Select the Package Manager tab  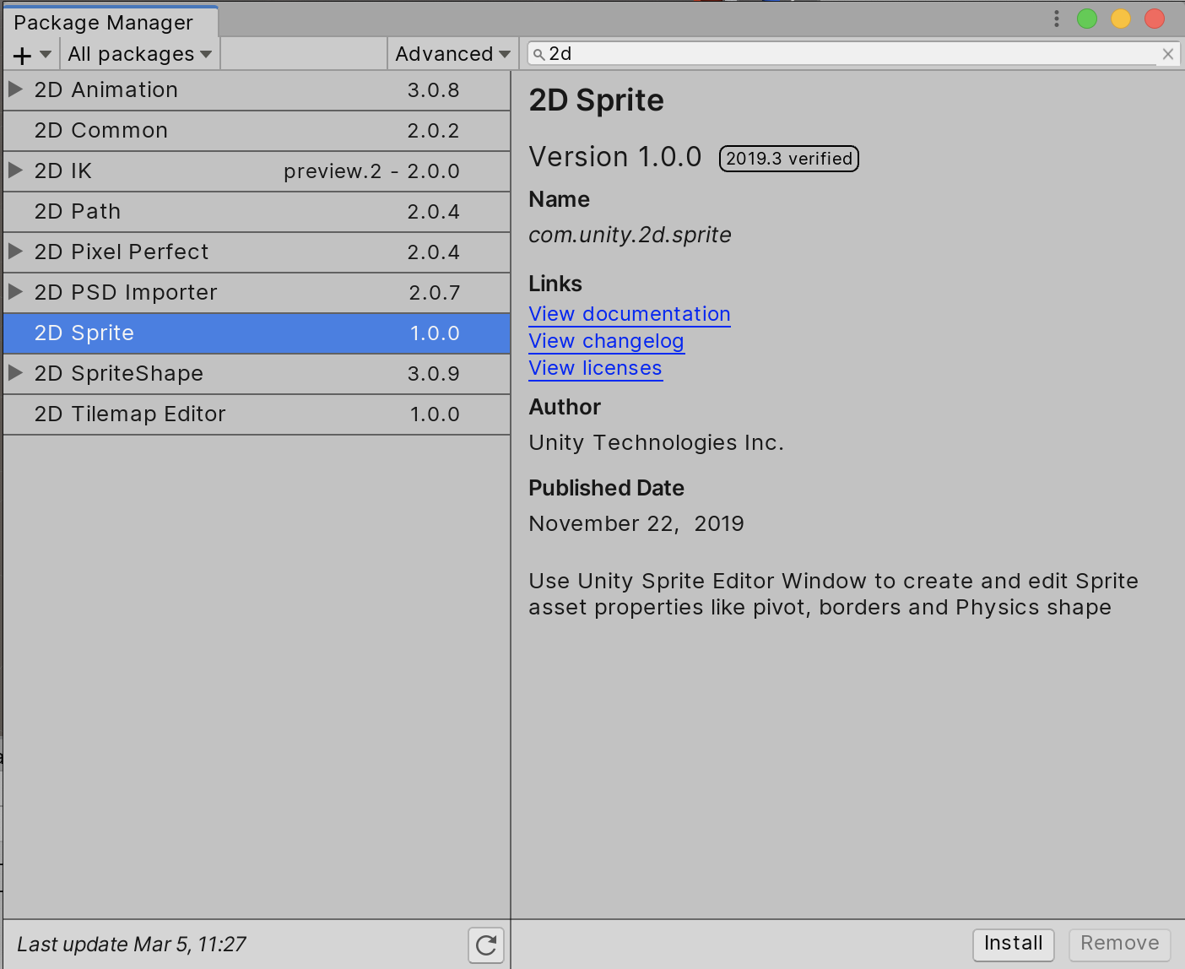tap(111, 23)
